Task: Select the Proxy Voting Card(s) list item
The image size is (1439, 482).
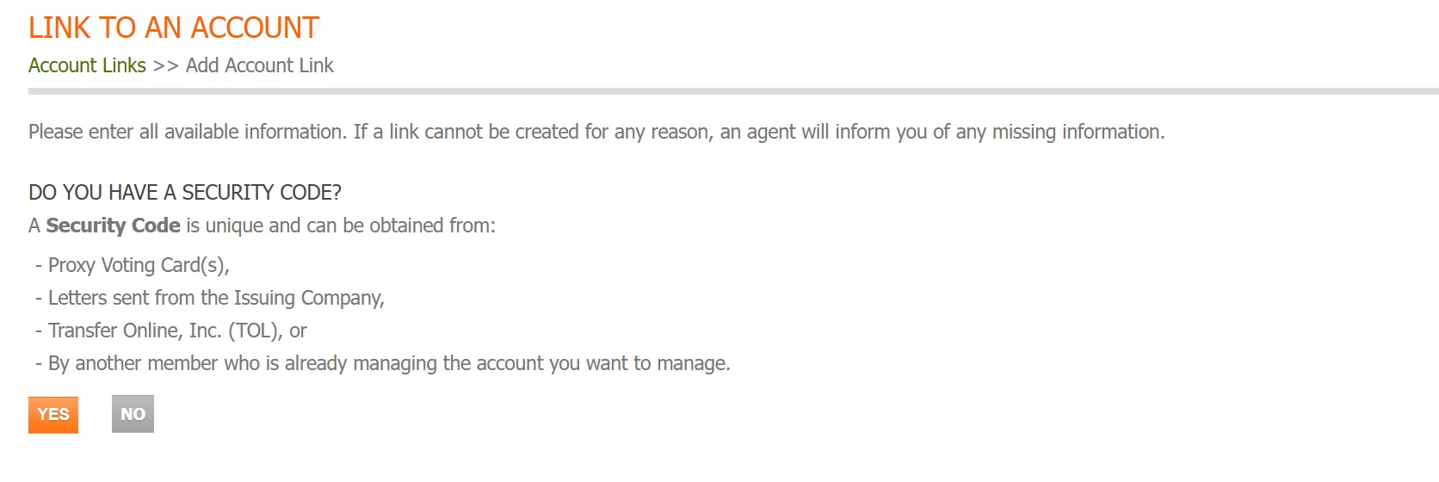Action: (x=139, y=265)
